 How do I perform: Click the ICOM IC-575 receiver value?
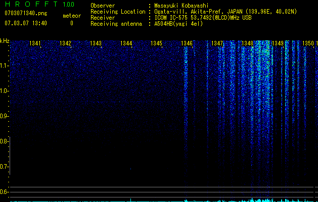point(203,18)
